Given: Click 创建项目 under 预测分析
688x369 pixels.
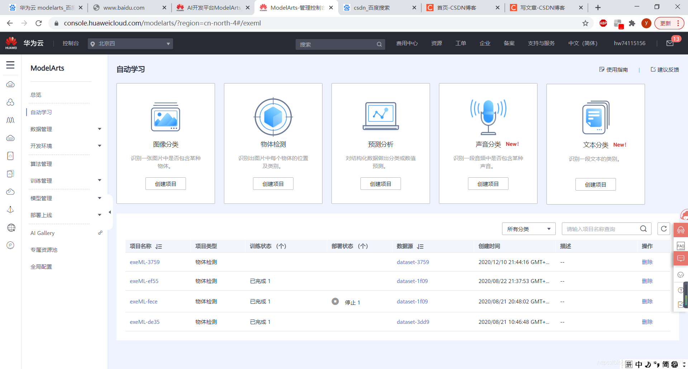Looking at the screenshot, I should coord(381,184).
